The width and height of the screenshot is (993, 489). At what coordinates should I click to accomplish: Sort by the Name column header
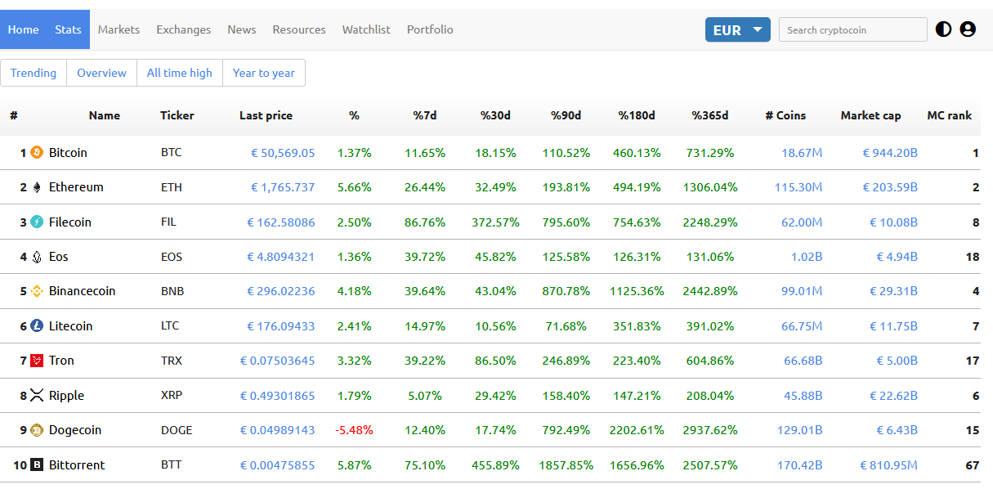tap(105, 115)
